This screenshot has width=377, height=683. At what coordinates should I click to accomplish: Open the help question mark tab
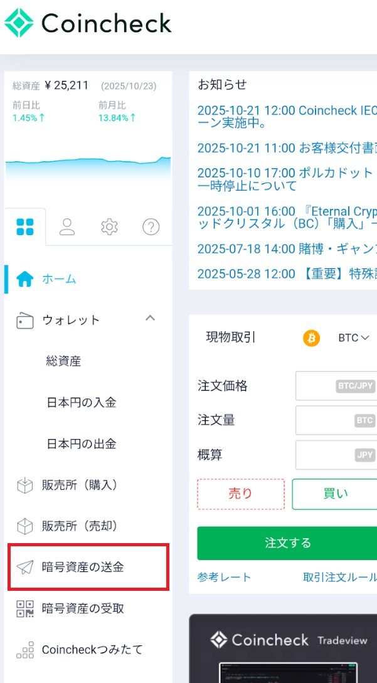(151, 226)
